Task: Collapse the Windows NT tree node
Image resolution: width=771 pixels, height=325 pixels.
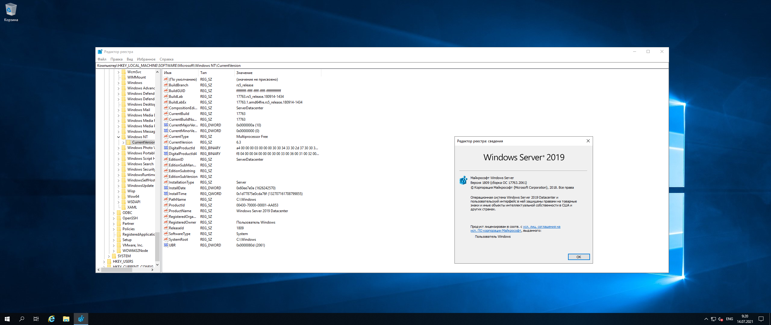Action: point(118,137)
